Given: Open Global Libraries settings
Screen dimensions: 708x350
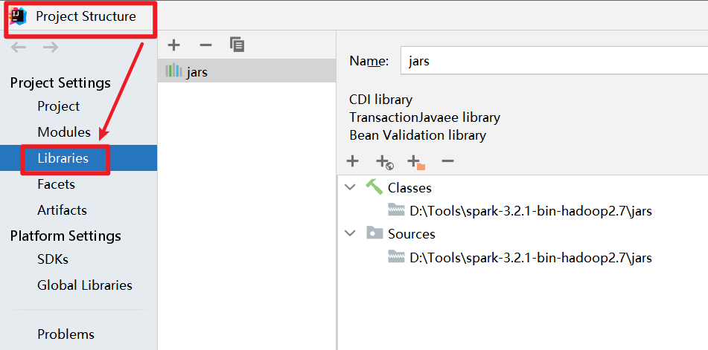Looking at the screenshot, I should tap(85, 285).
